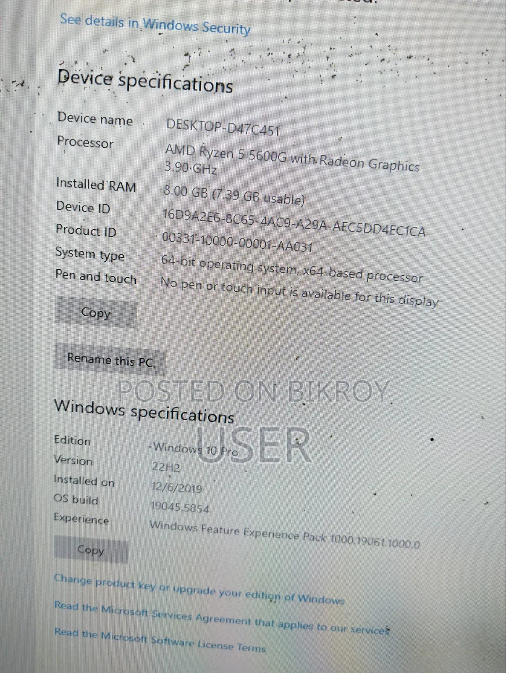Click the Processor label
Image resolution: width=506 pixels, height=673 pixels.
(85, 142)
